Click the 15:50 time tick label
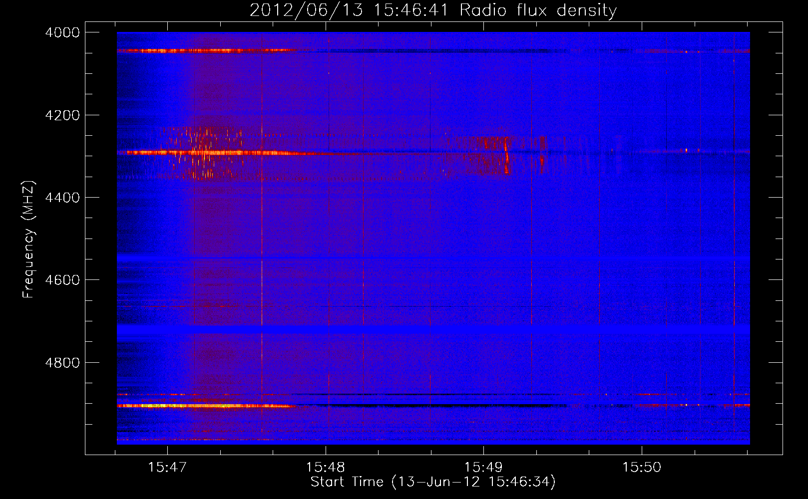Image resolution: width=808 pixels, height=499 pixels. 641,467
